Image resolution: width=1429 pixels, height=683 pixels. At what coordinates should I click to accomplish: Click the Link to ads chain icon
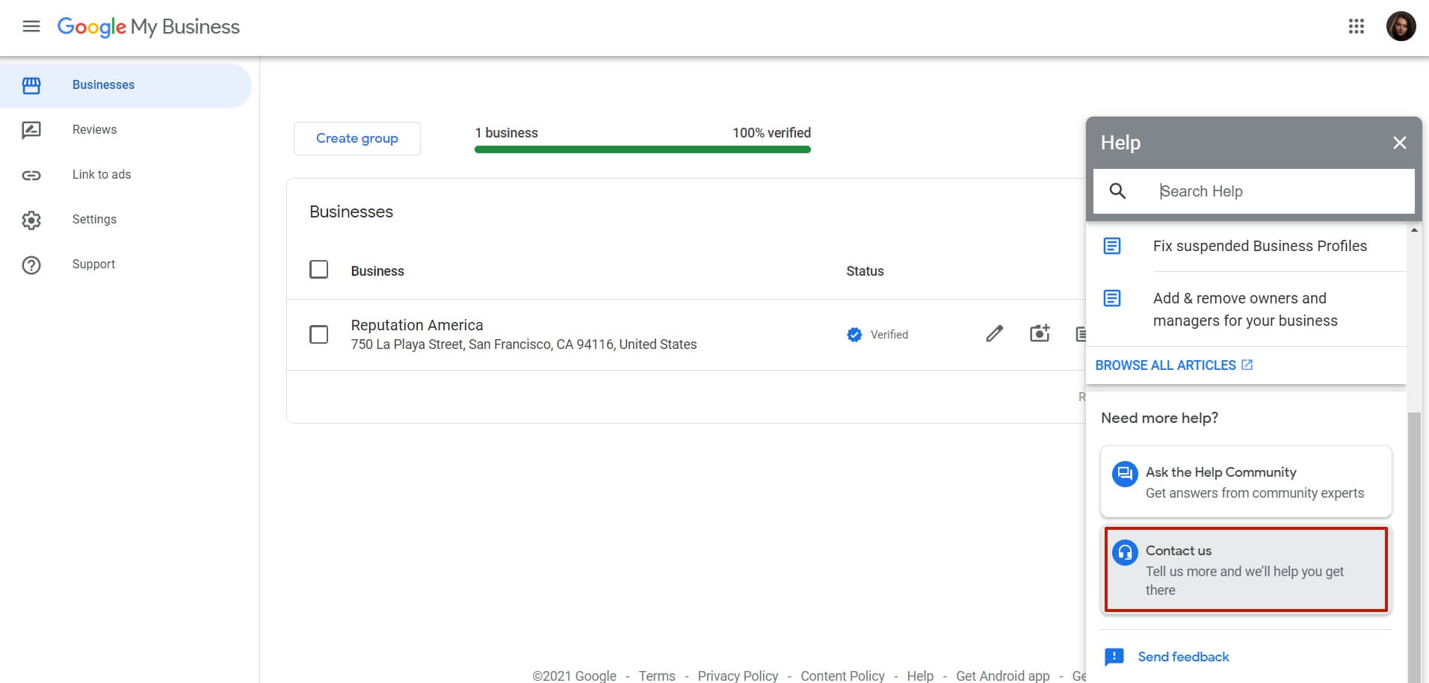[x=31, y=175]
